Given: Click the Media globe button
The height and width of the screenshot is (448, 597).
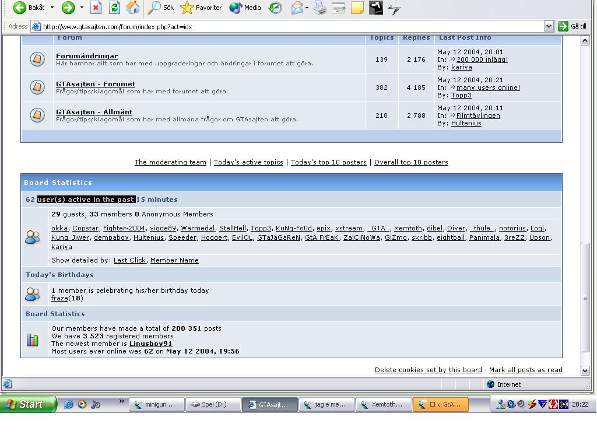Looking at the screenshot, I should point(245,8).
